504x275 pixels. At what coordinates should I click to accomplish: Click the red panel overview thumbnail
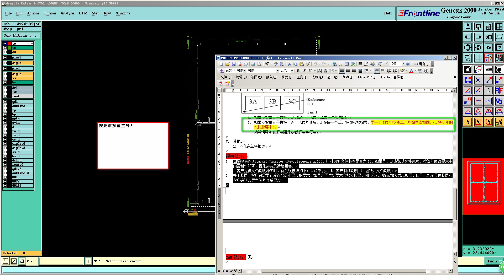(x=483, y=186)
